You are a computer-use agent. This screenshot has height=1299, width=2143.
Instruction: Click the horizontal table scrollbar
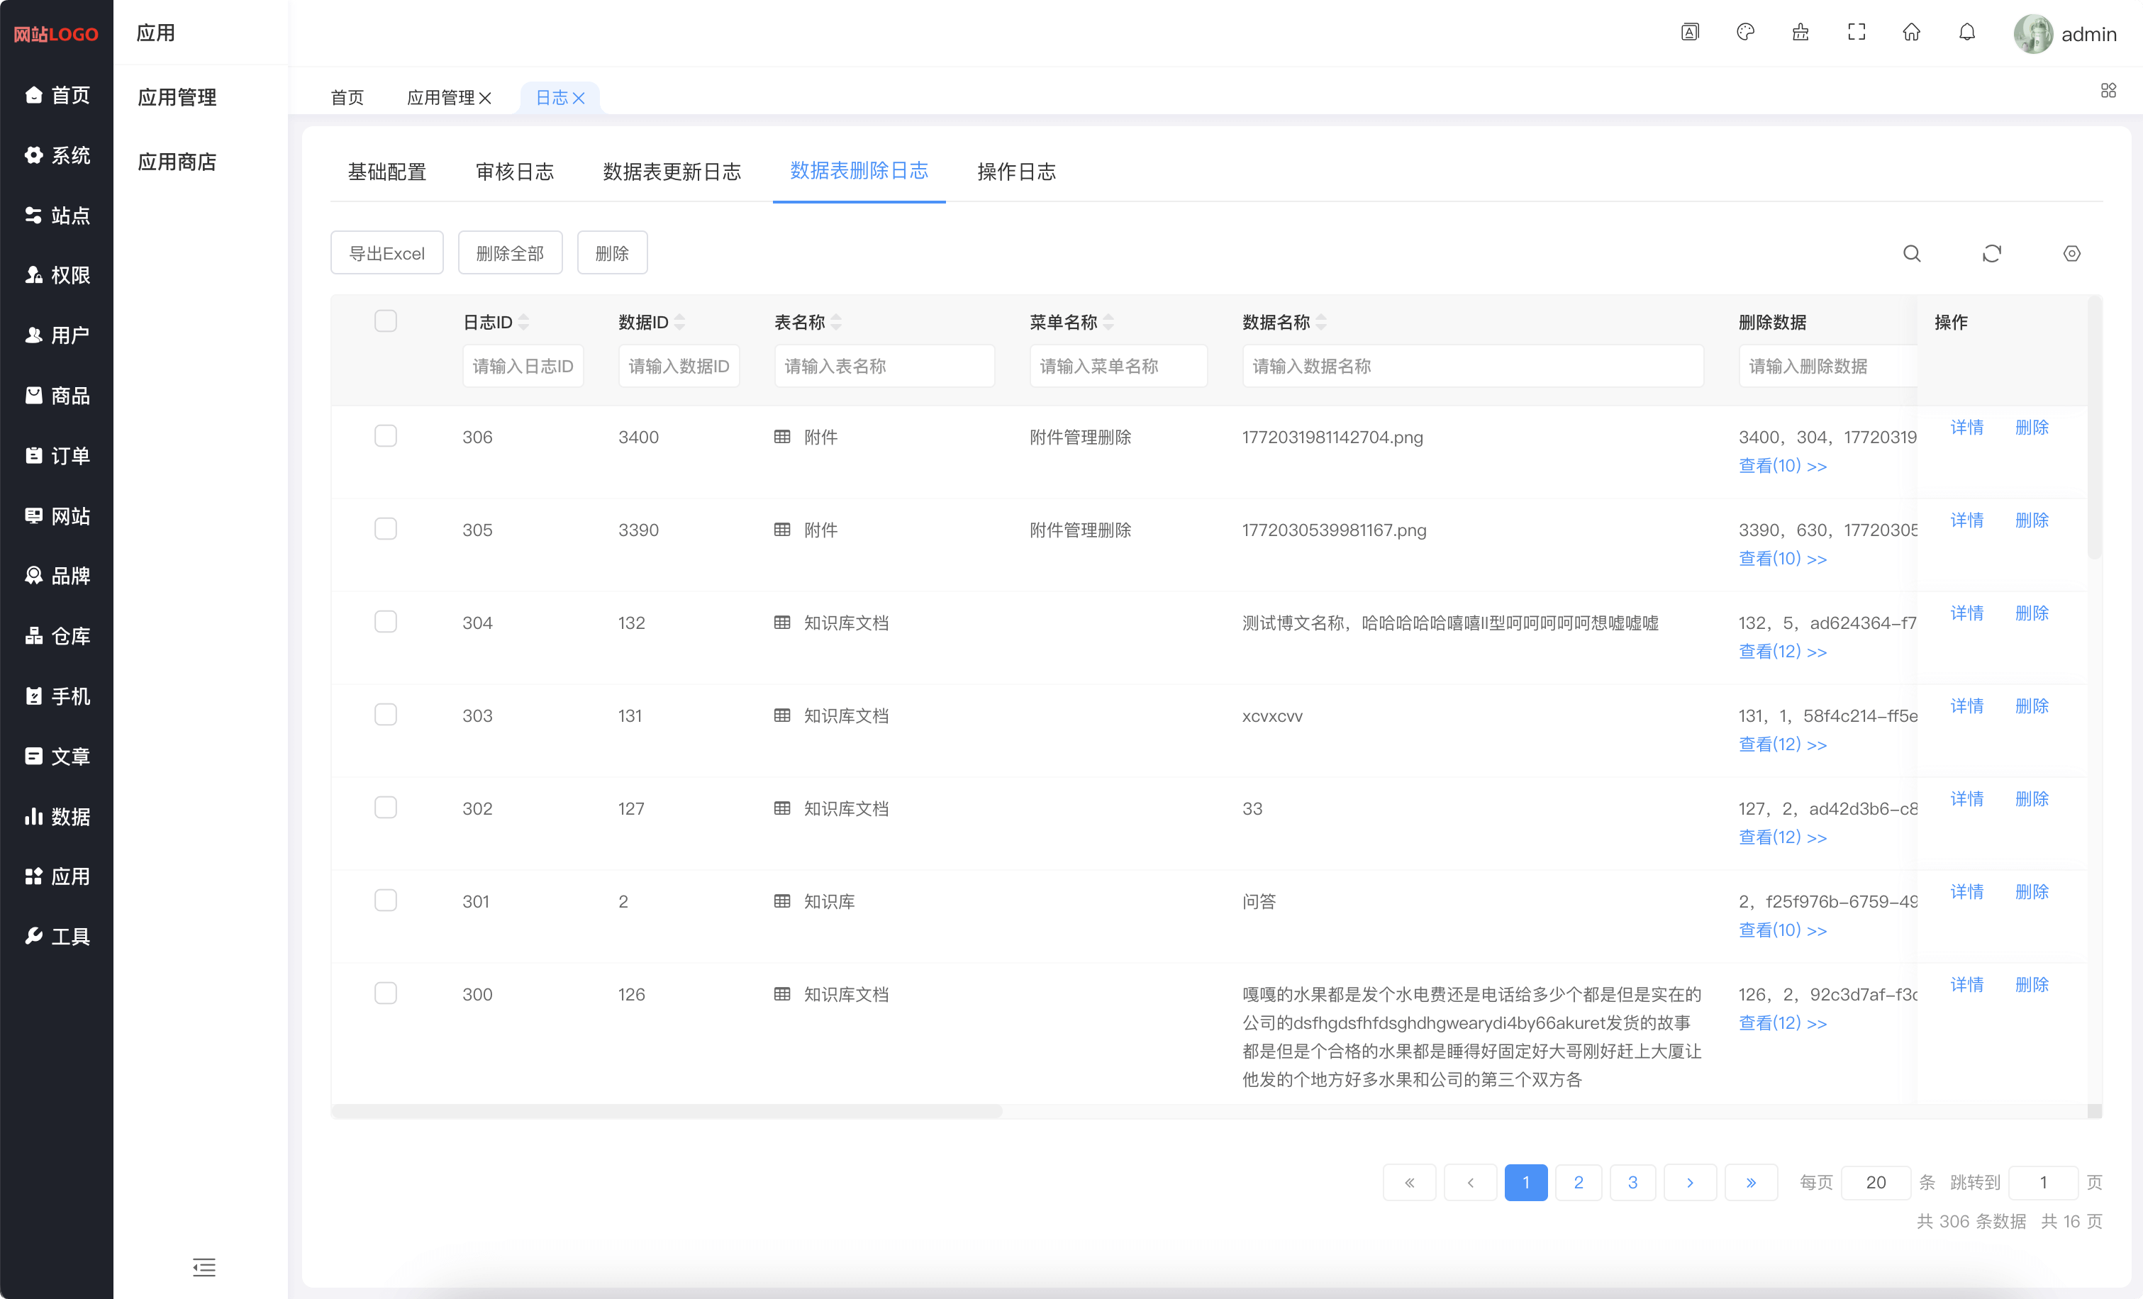coord(666,1111)
